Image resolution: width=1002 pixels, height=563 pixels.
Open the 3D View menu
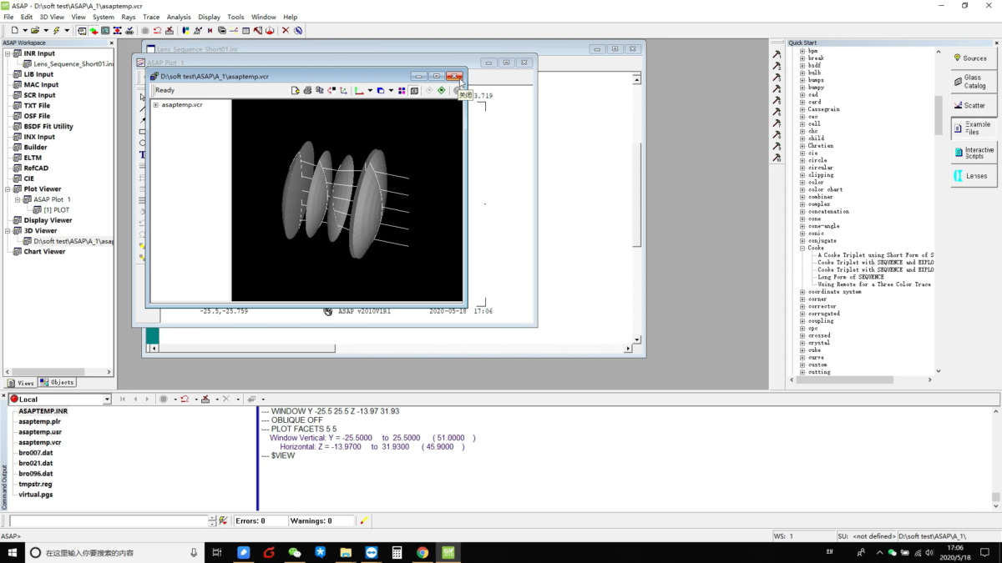[52, 17]
